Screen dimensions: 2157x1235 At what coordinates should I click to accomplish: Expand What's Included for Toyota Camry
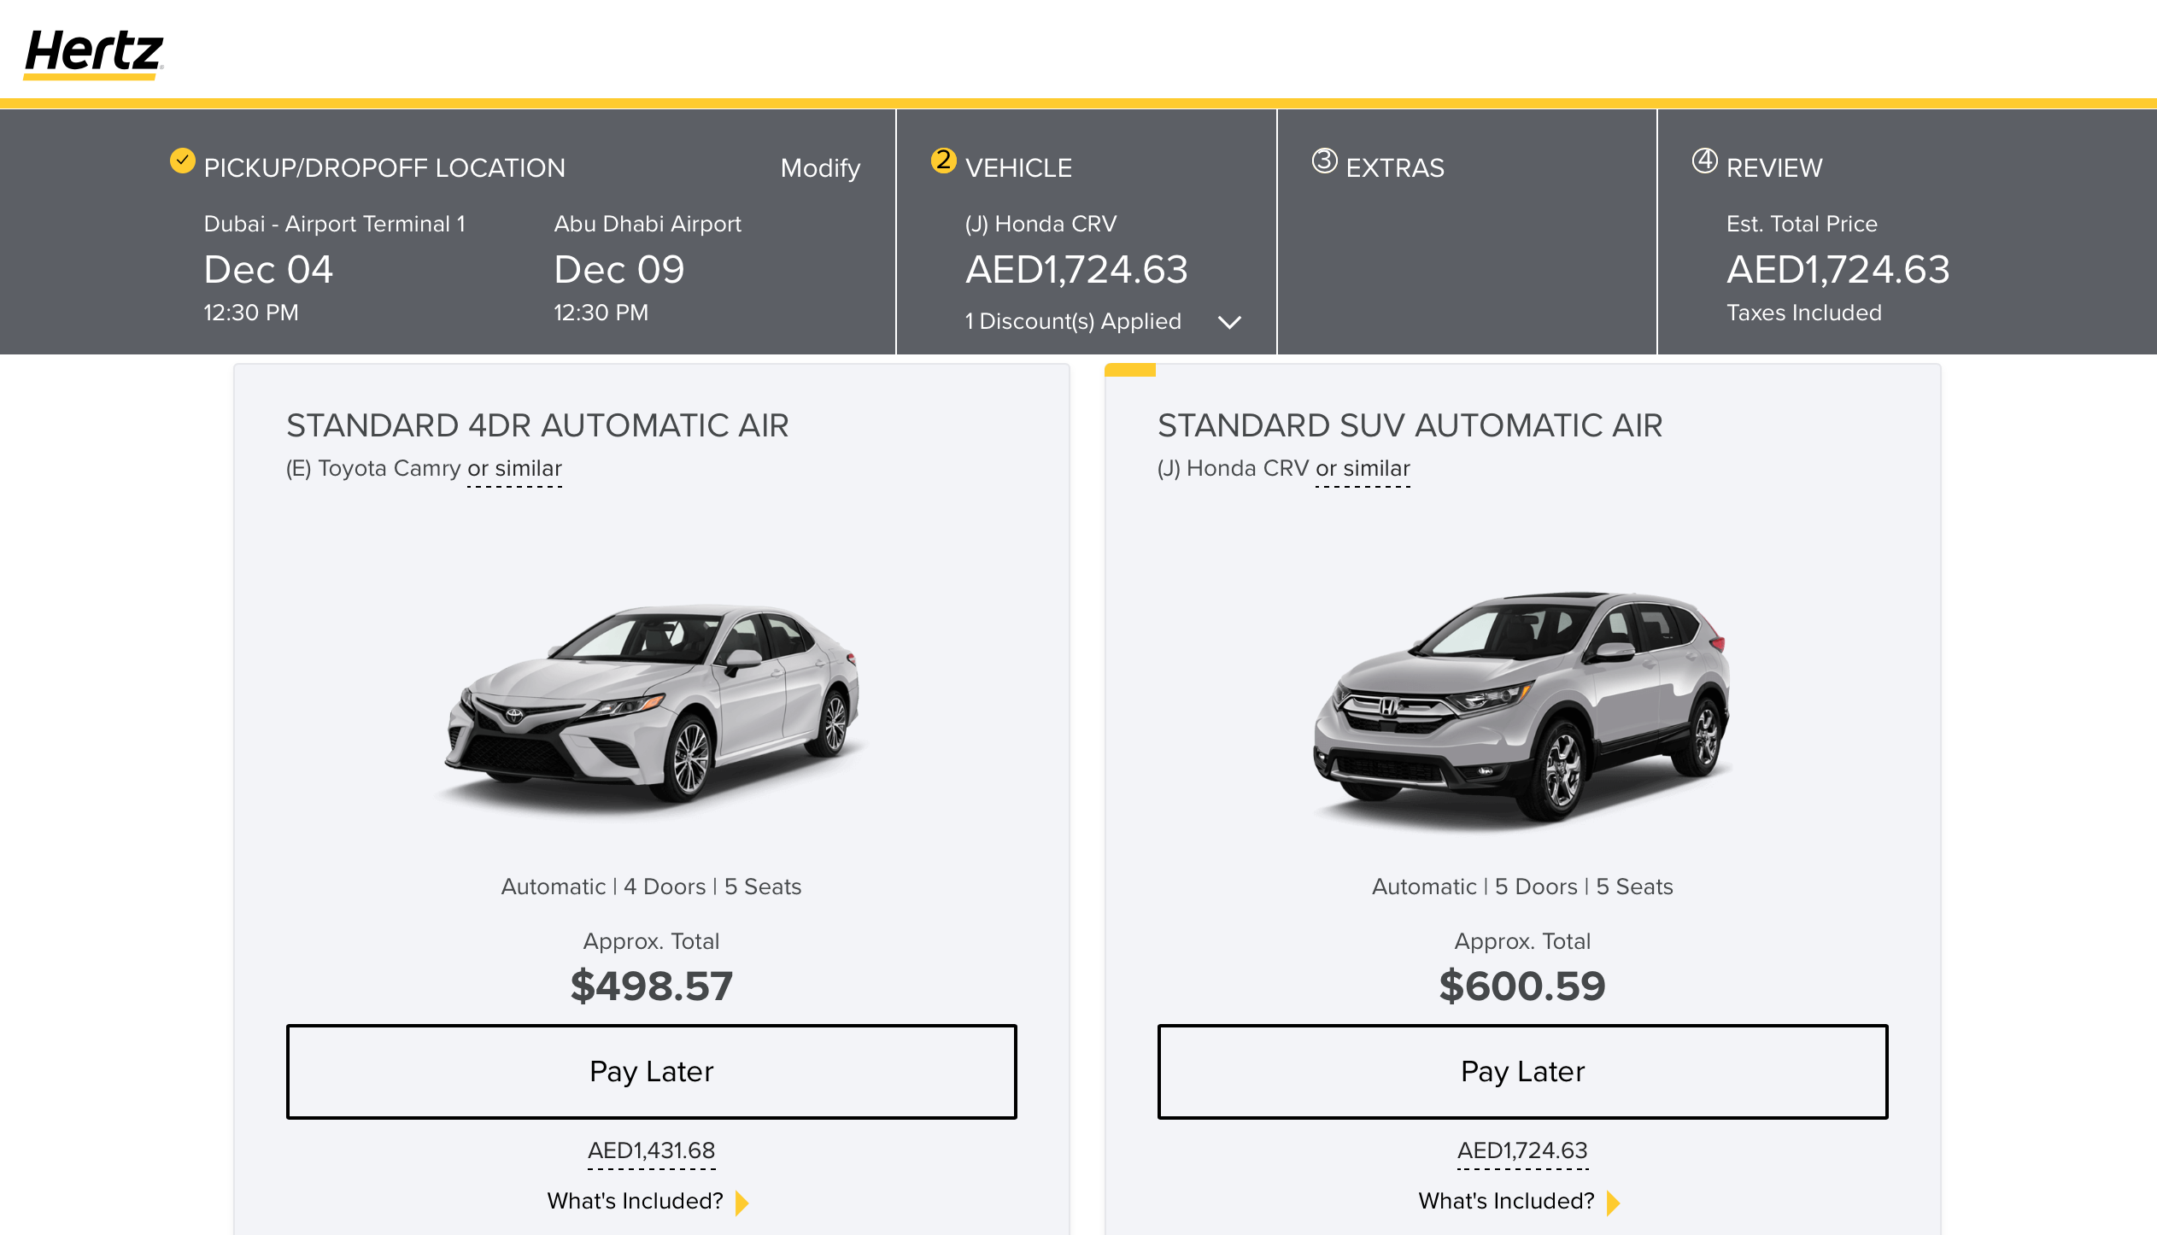(x=635, y=1201)
